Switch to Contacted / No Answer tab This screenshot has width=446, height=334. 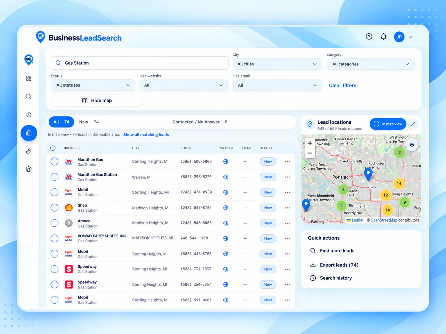(x=200, y=122)
